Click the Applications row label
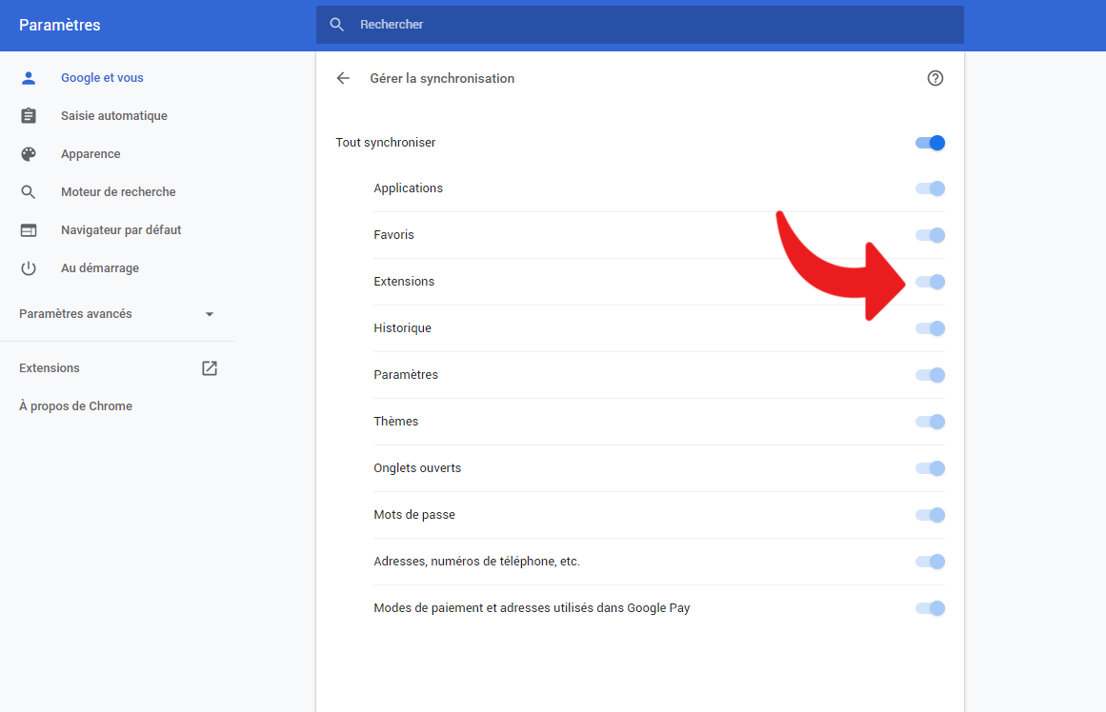Image resolution: width=1106 pixels, height=712 pixels. pyautogui.click(x=409, y=188)
